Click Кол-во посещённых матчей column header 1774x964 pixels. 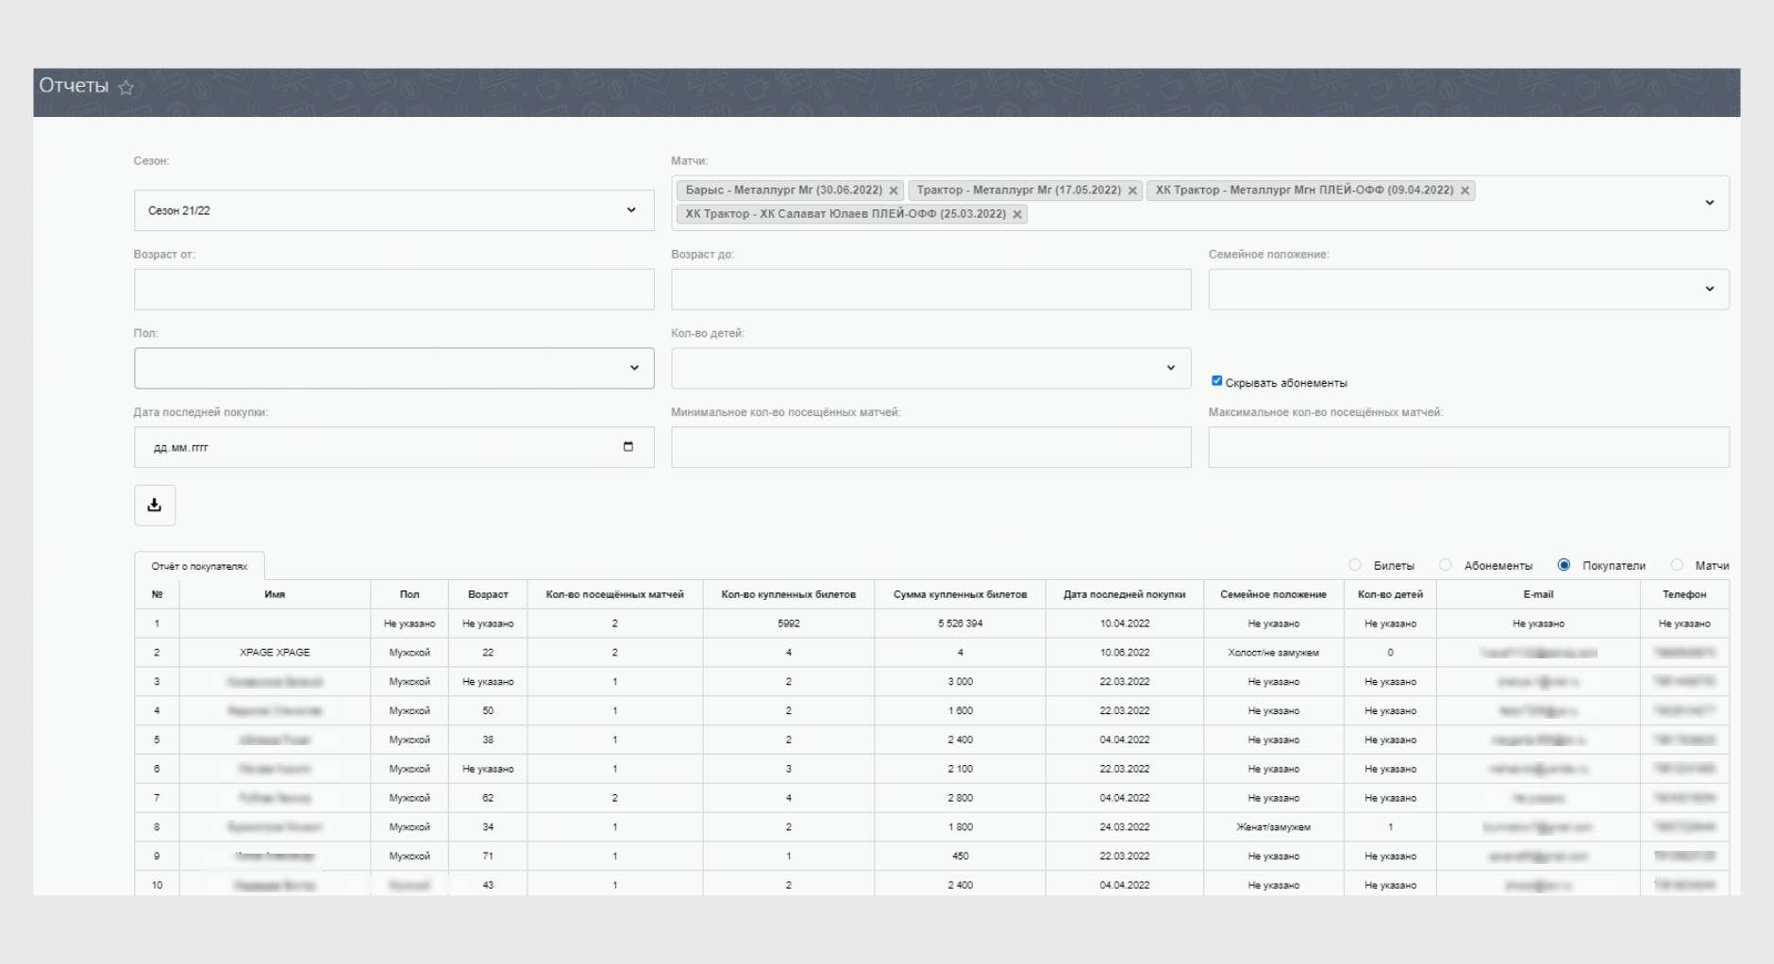click(x=614, y=594)
